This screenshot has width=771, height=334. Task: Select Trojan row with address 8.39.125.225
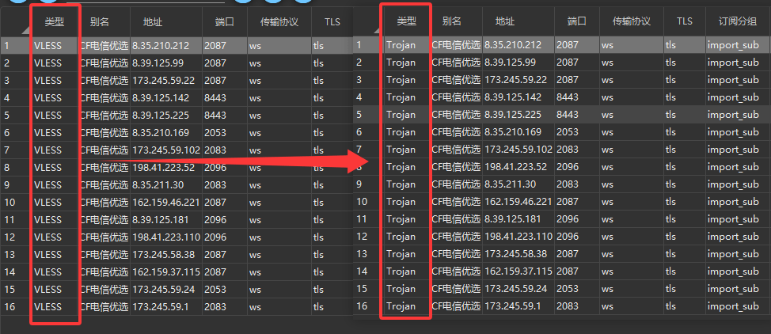517,115
